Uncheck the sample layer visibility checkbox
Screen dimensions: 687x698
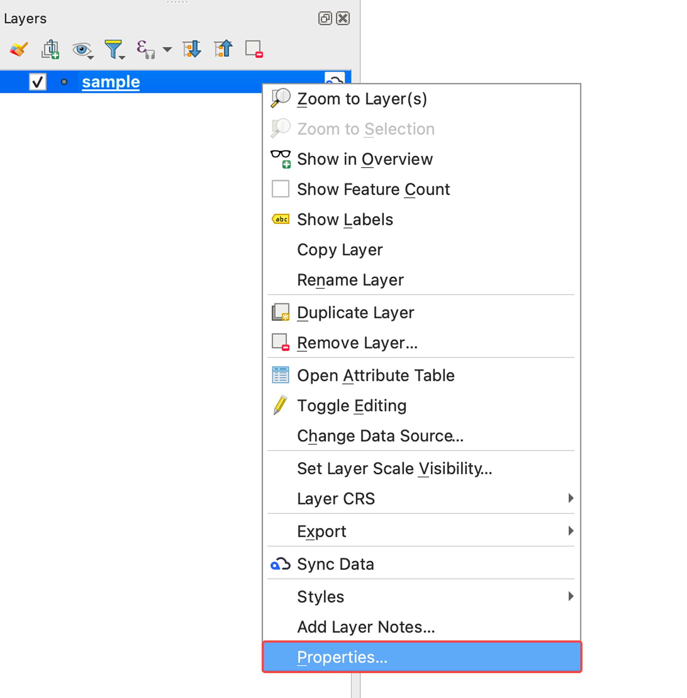[x=38, y=82]
